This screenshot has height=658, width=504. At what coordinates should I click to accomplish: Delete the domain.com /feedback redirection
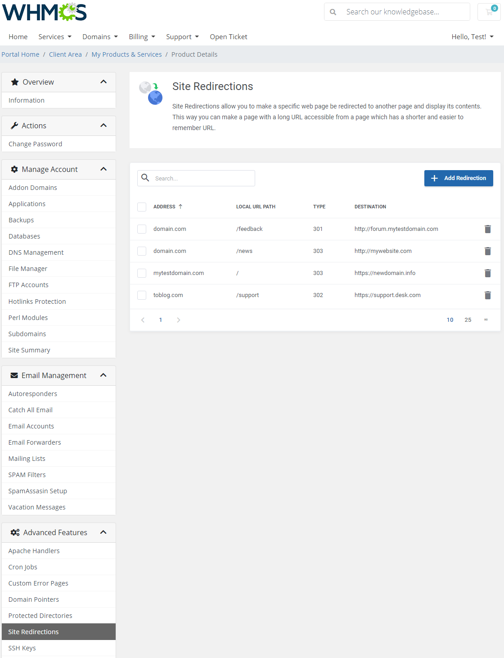pyautogui.click(x=487, y=229)
